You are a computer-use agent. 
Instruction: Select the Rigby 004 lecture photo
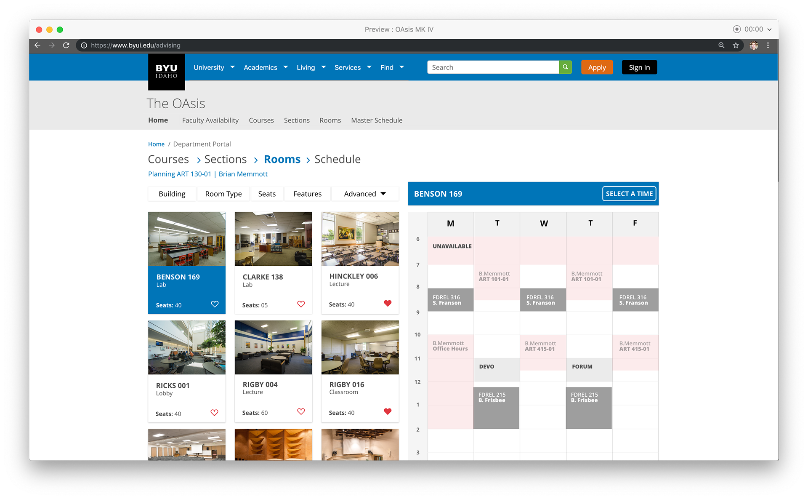[274, 347]
